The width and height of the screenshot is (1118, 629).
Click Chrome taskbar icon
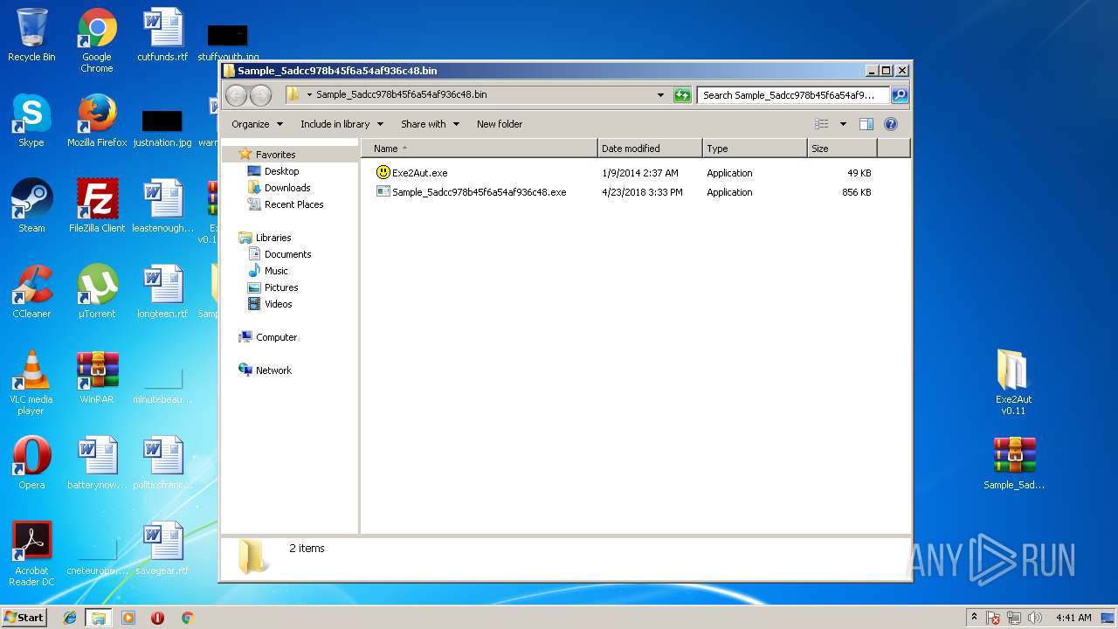tap(187, 618)
